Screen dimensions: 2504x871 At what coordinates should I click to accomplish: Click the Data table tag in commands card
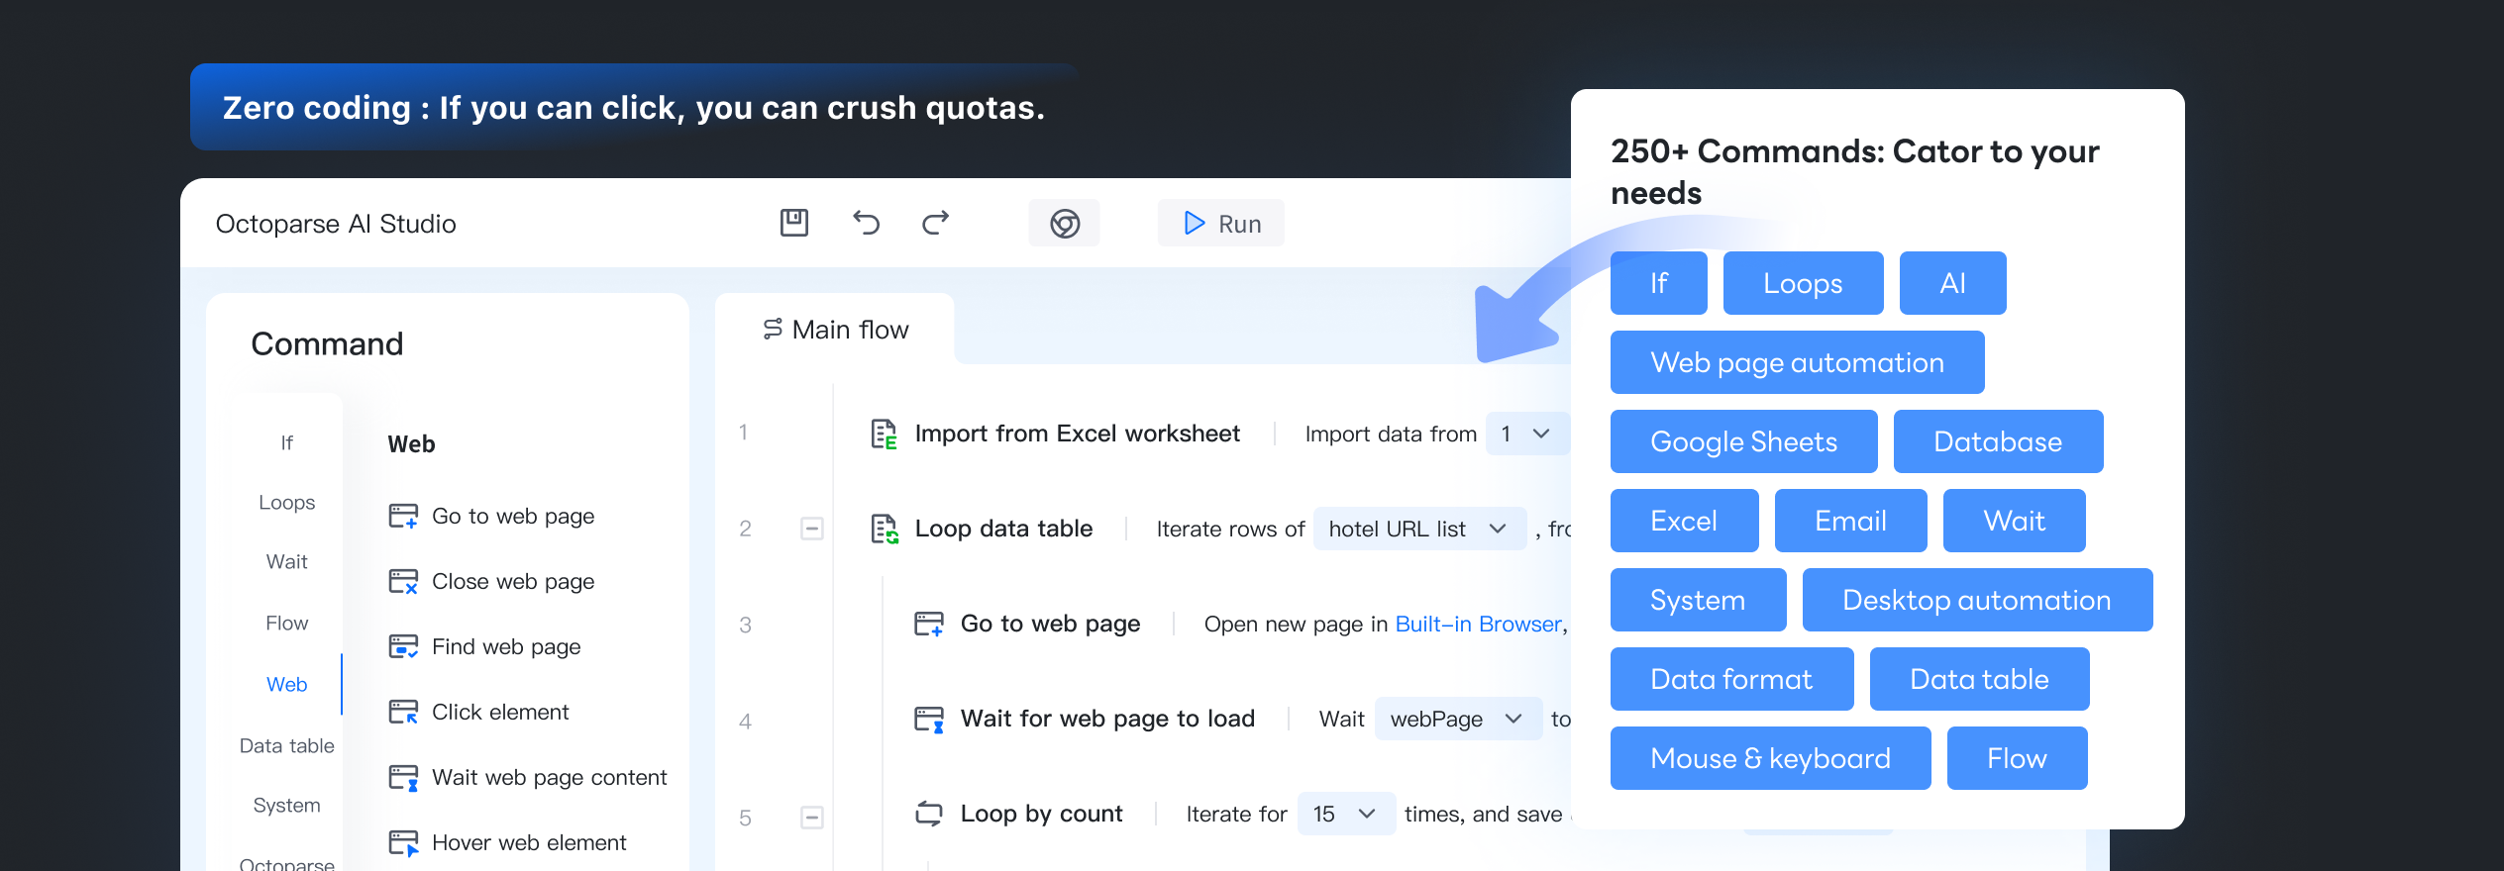click(1980, 679)
